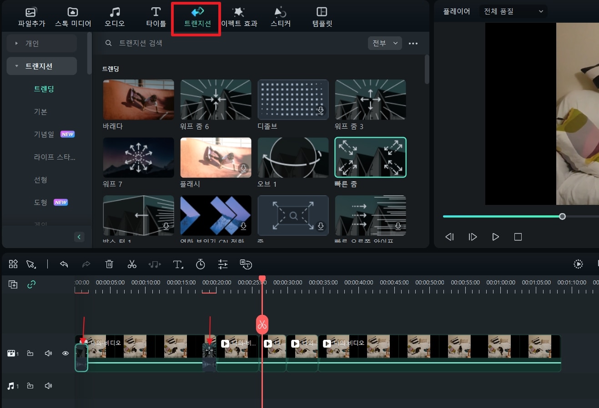
Task: Mute the audio track 1
Action: (x=48, y=386)
